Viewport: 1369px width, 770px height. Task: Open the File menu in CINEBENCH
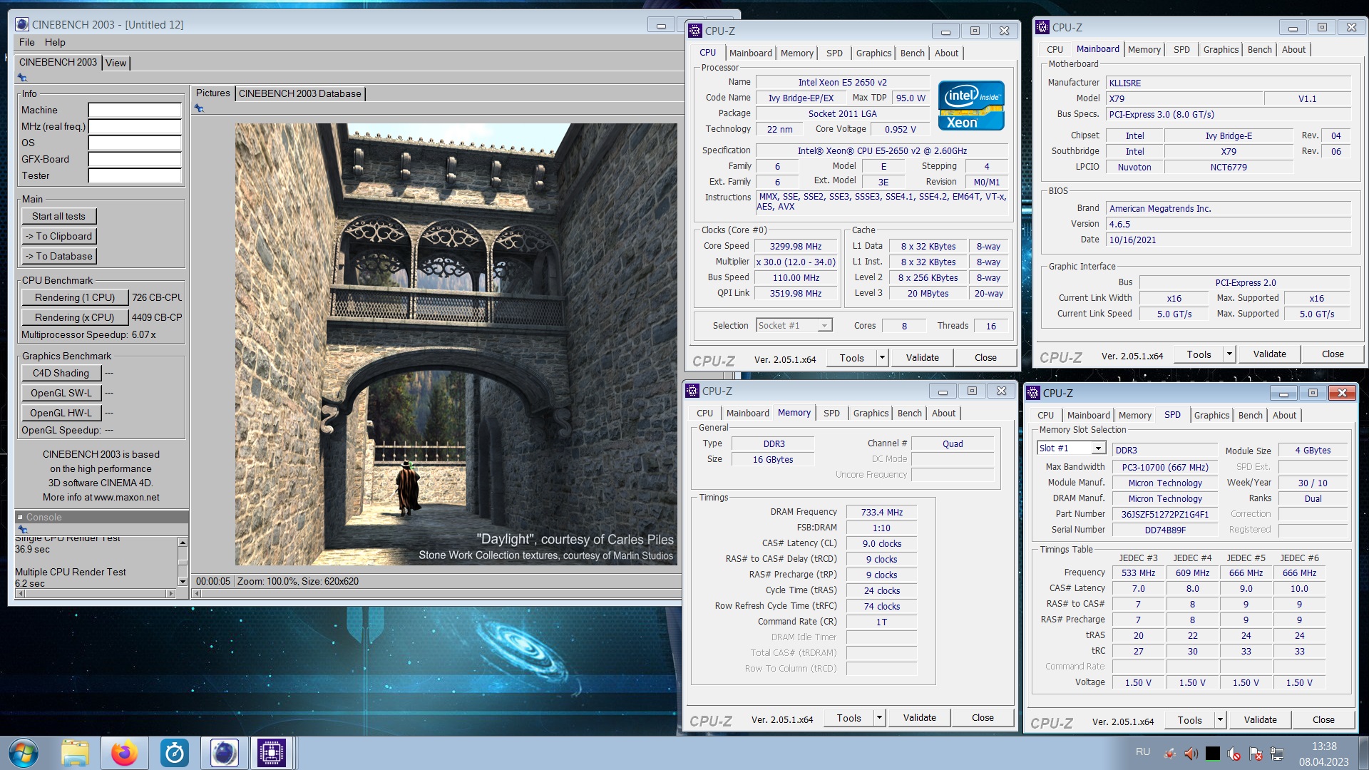(27, 42)
